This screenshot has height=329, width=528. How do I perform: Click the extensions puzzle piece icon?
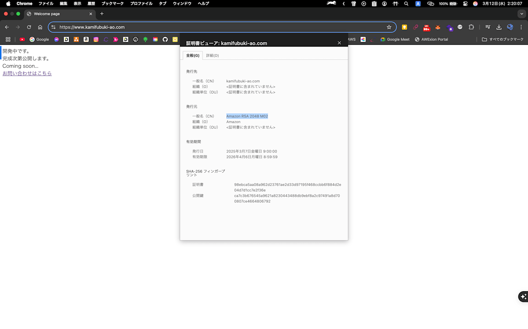(x=471, y=27)
